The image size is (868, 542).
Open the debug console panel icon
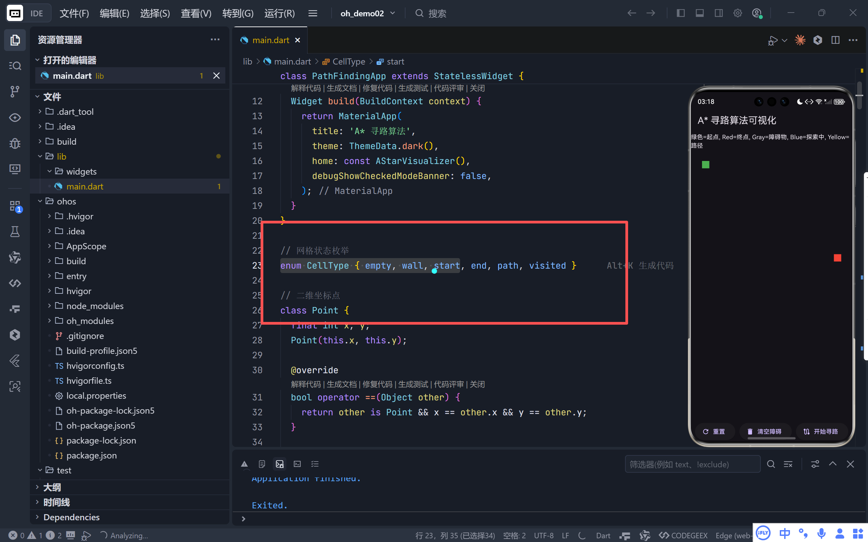click(x=280, y=464)
